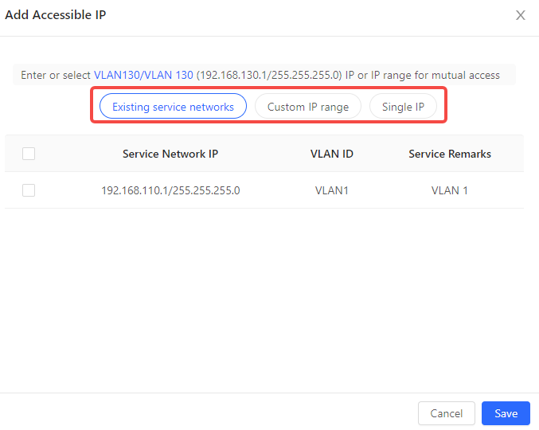The width and height of the screenshot is (539, 430).
Task: Choose the Single IP option
Action: pos(403,107)
